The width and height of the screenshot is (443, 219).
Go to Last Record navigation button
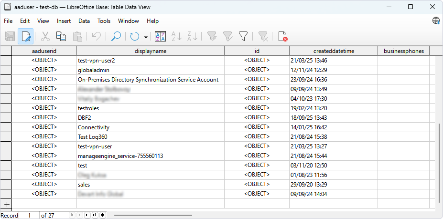point(95,215)
